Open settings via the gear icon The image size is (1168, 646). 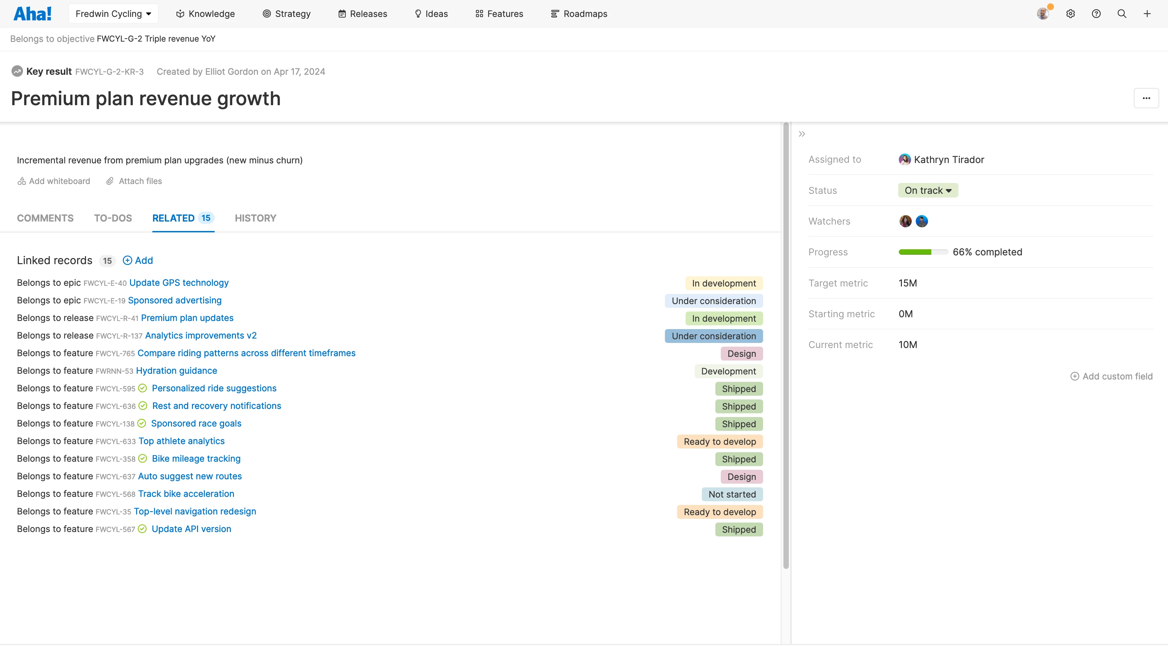[1071, 14]
